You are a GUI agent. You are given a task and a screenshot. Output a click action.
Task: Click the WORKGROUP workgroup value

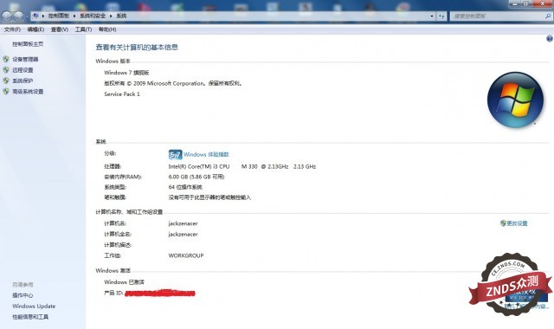186,255
